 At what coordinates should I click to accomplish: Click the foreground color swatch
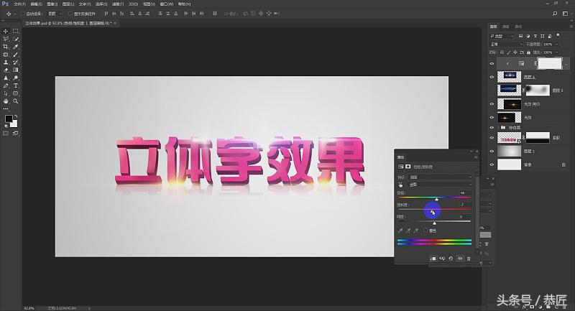coord(9,119)
